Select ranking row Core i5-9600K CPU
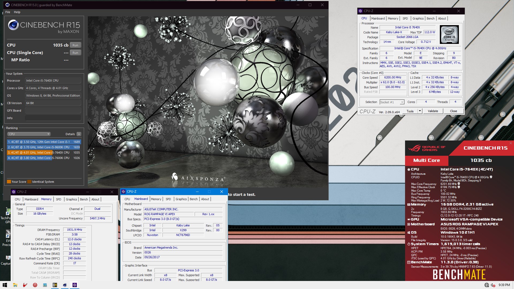 [x=44, y=147]
